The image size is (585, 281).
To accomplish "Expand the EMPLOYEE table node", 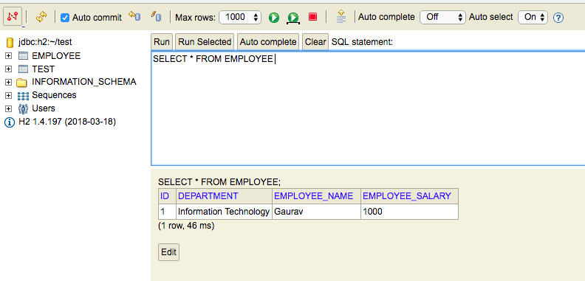I will pos(9,56).
